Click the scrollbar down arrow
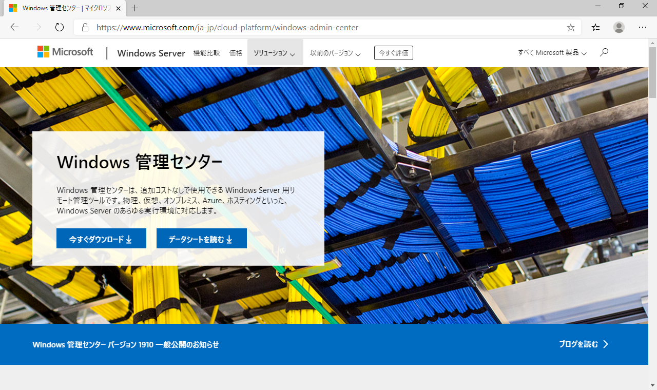The height and width of the screenshot is (390, 657). click(x=652, y=385)
